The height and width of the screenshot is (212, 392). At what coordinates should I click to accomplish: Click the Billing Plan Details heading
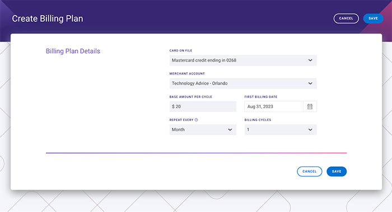pyautogui.click(x=73, y=51)
